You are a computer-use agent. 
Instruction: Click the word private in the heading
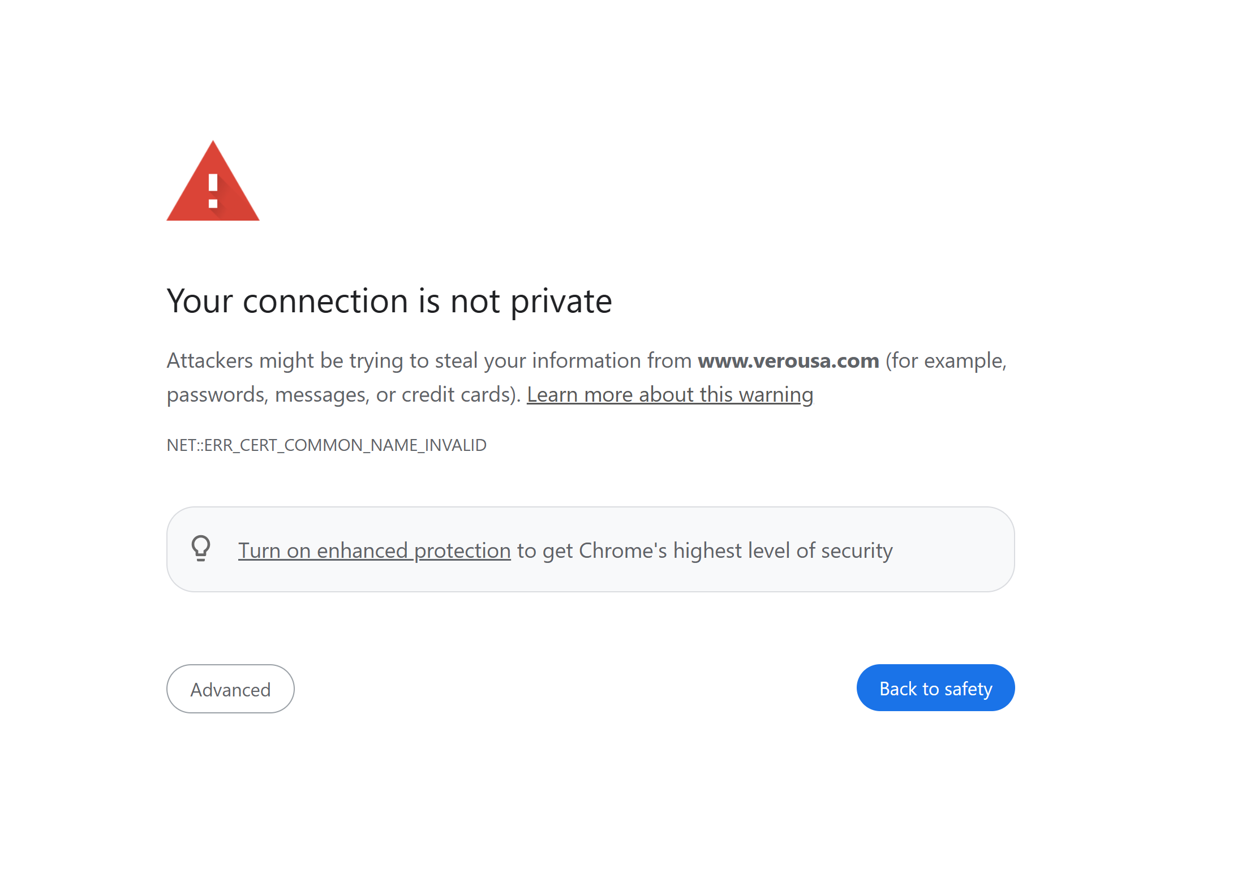click(561, 300)
